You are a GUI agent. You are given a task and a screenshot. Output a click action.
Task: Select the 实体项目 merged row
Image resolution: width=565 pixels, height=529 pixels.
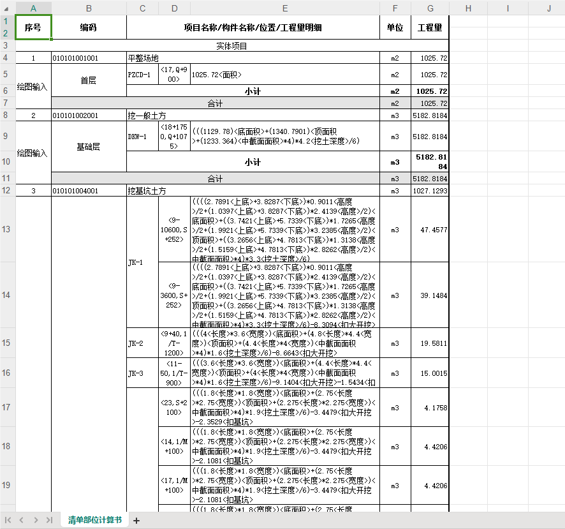pos(232,46)
